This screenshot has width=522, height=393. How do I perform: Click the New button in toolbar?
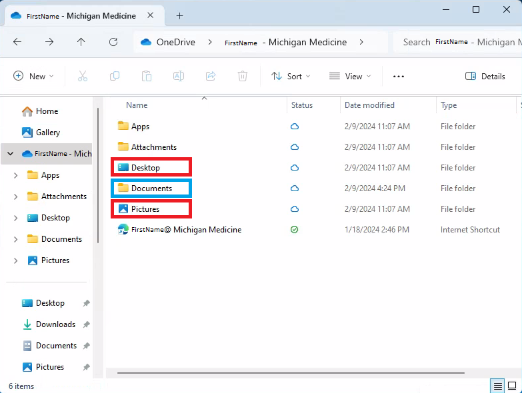33,77
